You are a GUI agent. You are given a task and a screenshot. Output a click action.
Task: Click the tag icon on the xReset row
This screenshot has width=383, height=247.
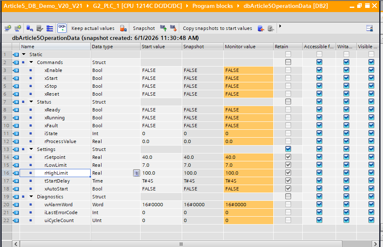click(16, 94)
